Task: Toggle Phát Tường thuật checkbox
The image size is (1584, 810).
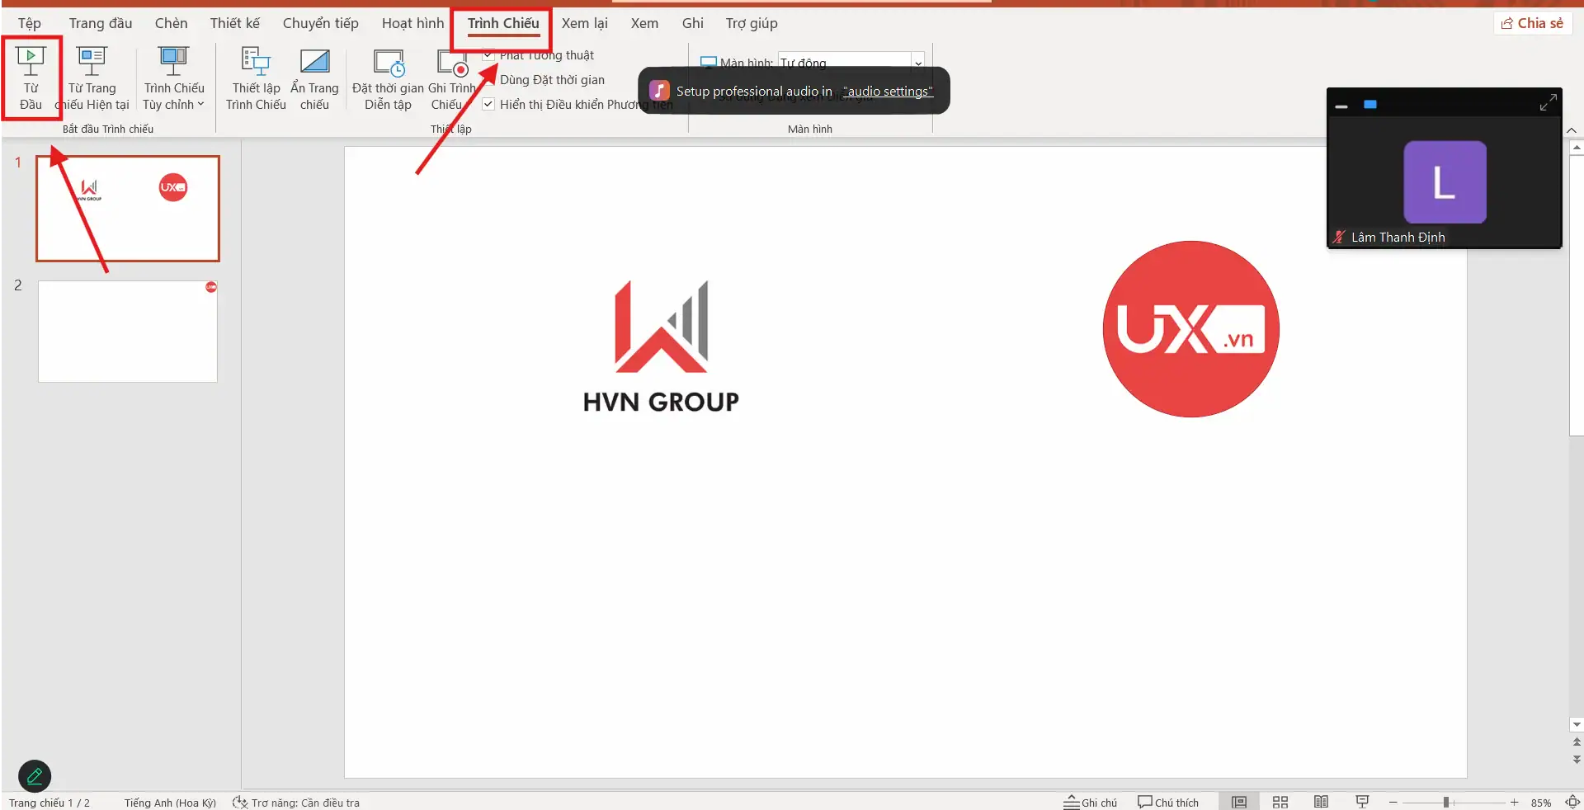Action: [x=488, y=55]
